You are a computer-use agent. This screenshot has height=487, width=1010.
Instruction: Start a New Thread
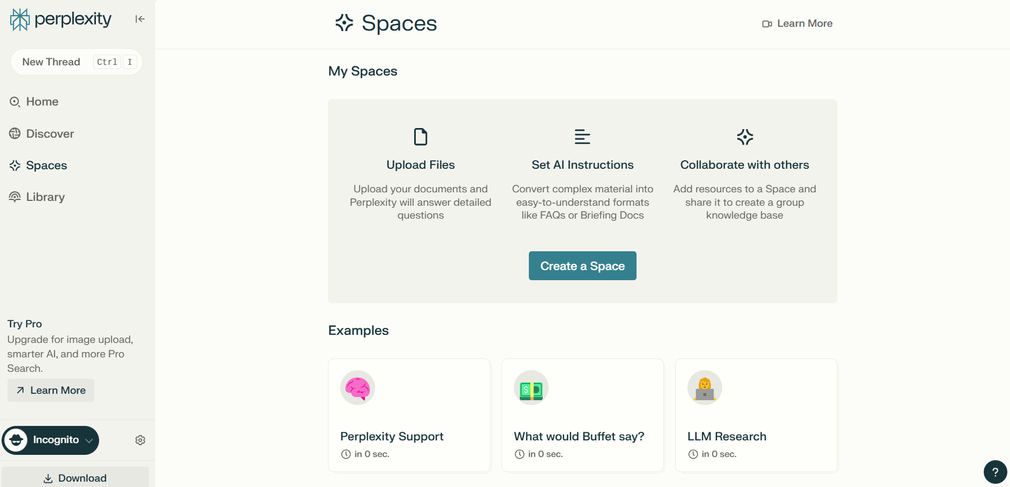click(x=51, y=62)
